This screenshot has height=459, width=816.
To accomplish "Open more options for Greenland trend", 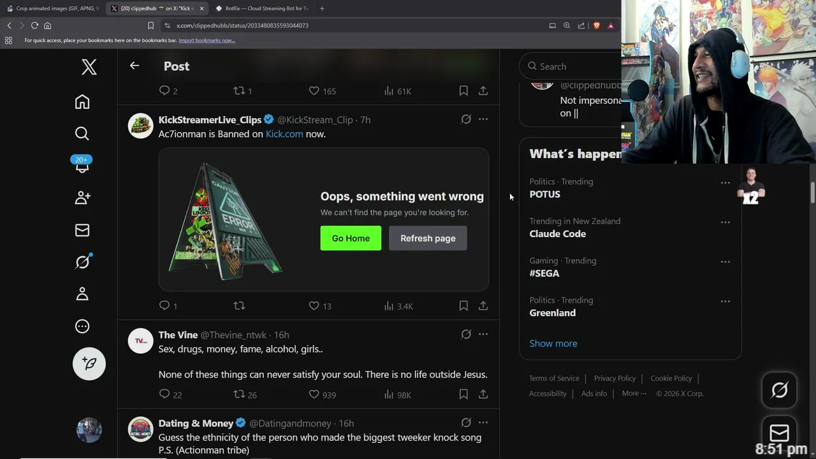I will click(x=725, y=302).
